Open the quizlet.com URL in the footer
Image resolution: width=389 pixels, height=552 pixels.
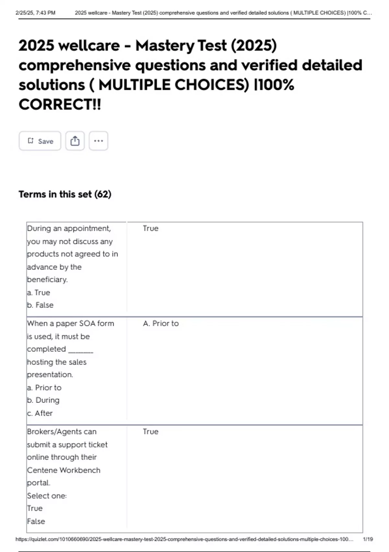pos(184,539)
